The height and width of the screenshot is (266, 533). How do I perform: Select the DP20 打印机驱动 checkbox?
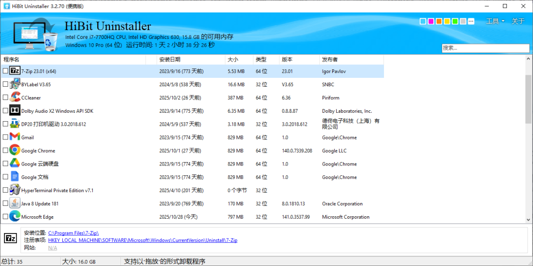(5, 124)
